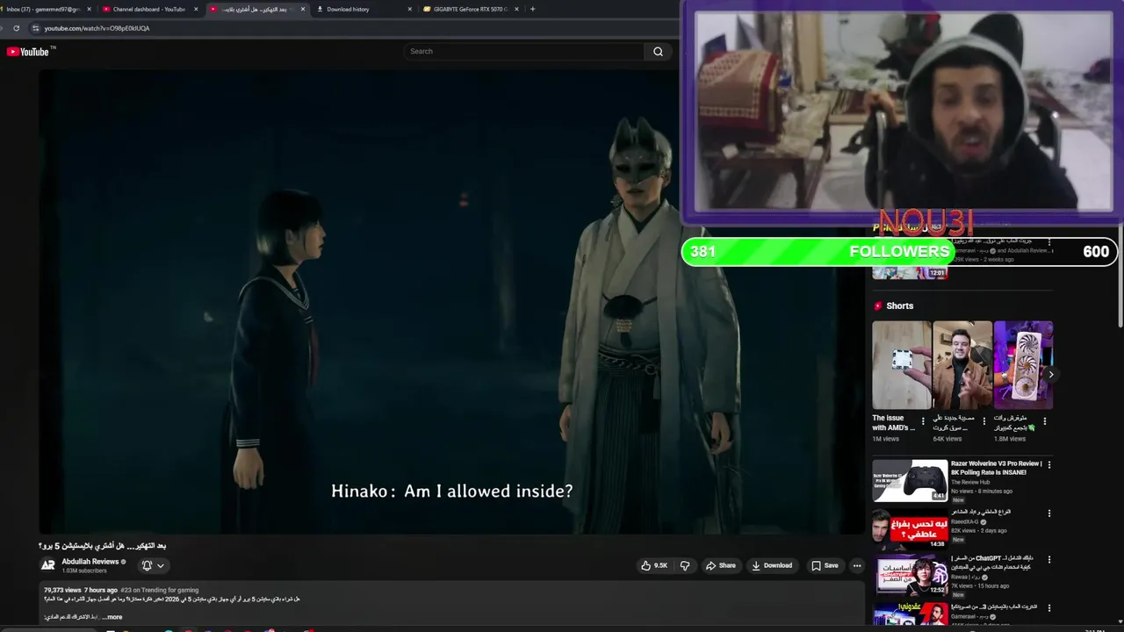Open the Abdullah Reviews channel avatar

(x=48, y=565)
